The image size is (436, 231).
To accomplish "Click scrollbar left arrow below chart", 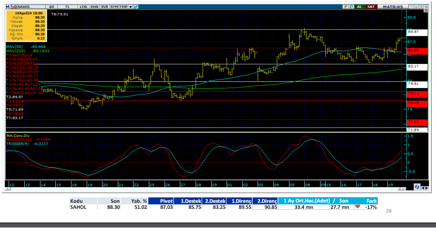I will pyautogui.click(x=8, y=189).
